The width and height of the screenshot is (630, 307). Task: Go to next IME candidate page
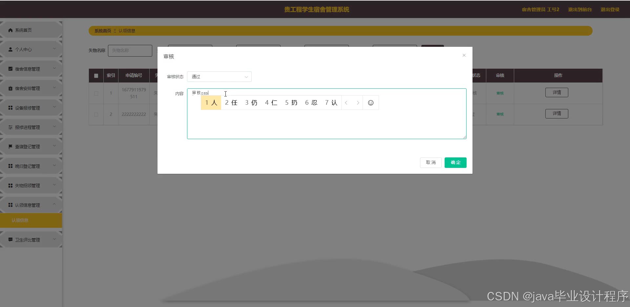pyautogui.click(x=358, y=103)
